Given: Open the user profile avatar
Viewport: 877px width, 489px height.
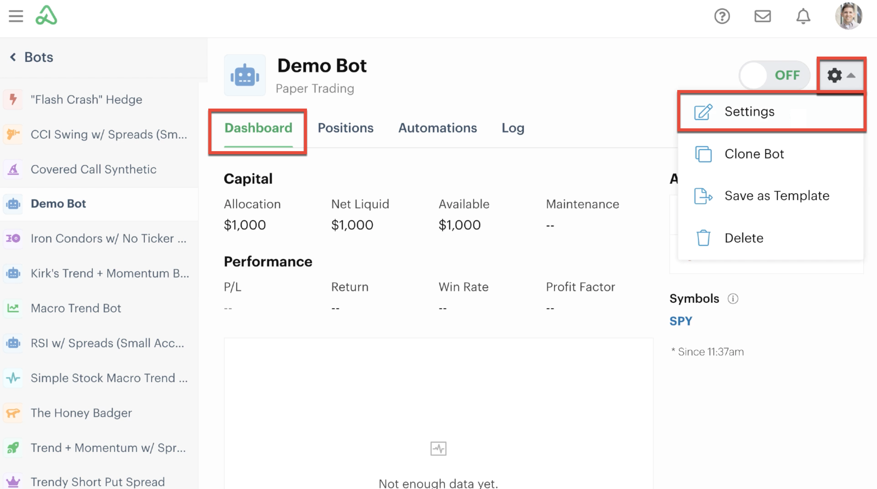Looking at the screenshot, I should 848,16.
